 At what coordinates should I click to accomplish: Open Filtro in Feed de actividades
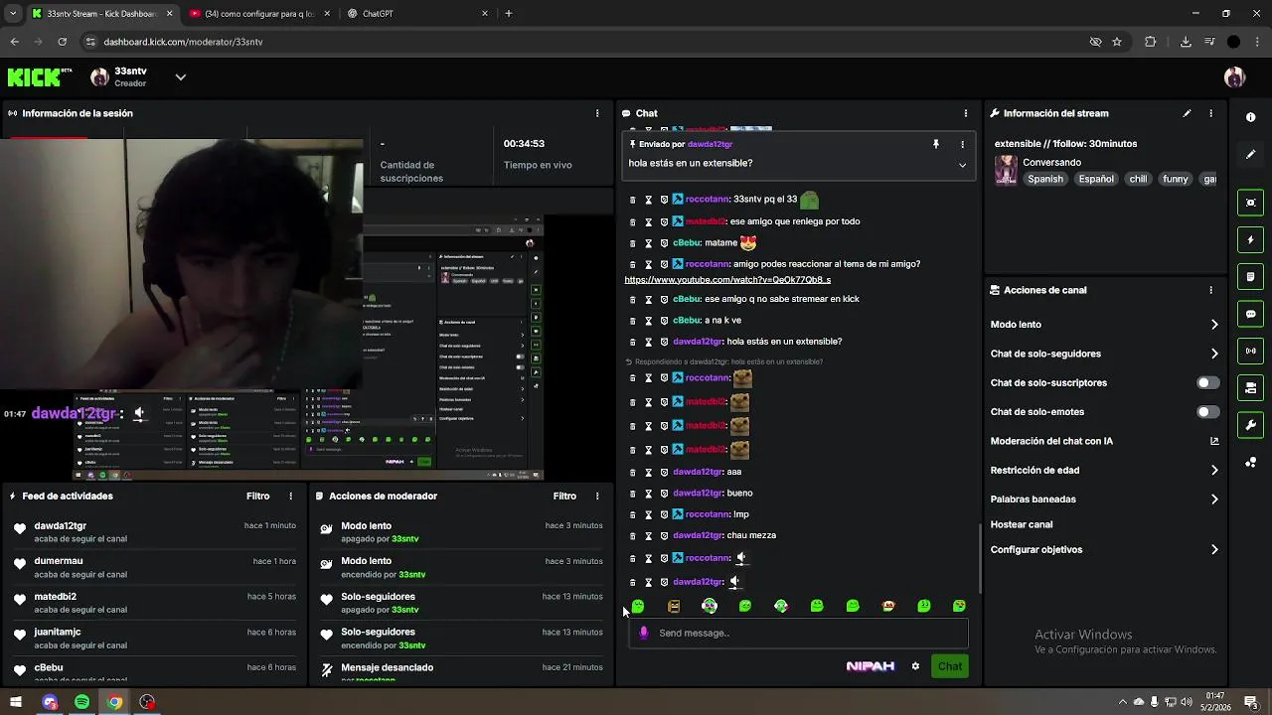(x=257, y=496)
